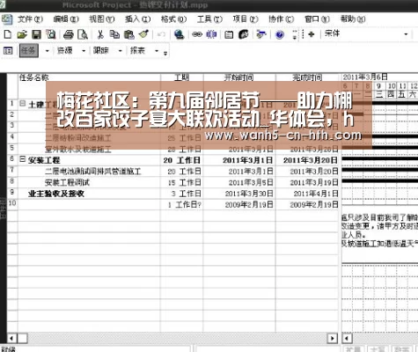This screenshot has width=418, height=352.
Task: Click the 15 工作日 duration cell
Action: [182, 182]
